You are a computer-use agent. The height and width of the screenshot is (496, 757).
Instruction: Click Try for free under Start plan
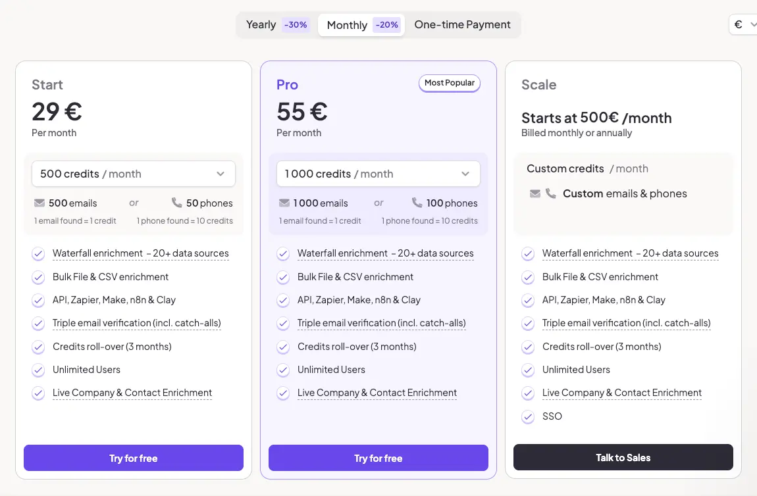tap(134, 458)
